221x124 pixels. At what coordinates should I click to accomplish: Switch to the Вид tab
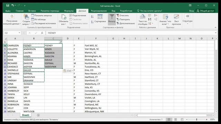tap(114, 11)
